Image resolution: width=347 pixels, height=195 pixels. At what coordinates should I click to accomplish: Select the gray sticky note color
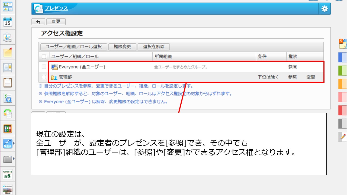[343, 123]
